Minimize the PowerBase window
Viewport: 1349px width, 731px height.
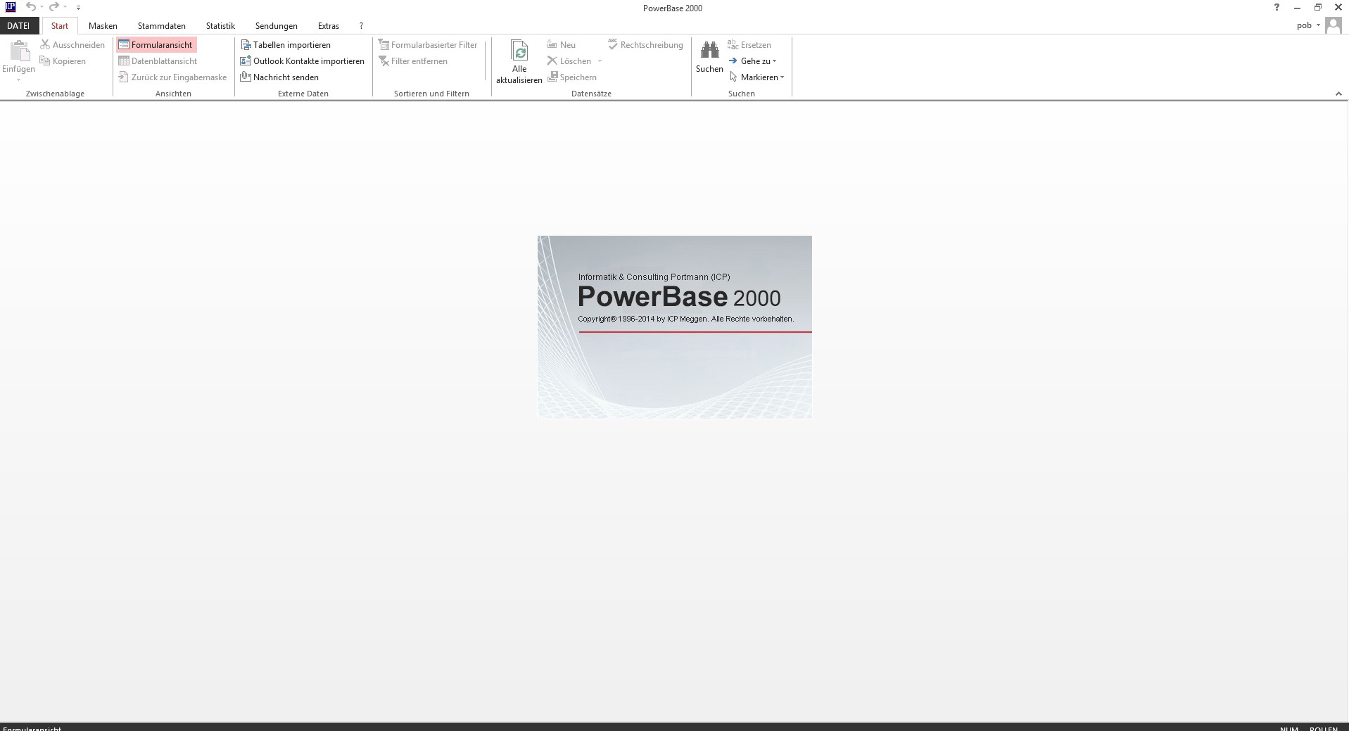(x=1297, y=8)
